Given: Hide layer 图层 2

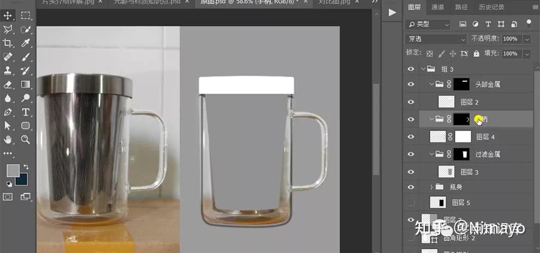Looking at the screenshot, I should click(x=411, y=102).
